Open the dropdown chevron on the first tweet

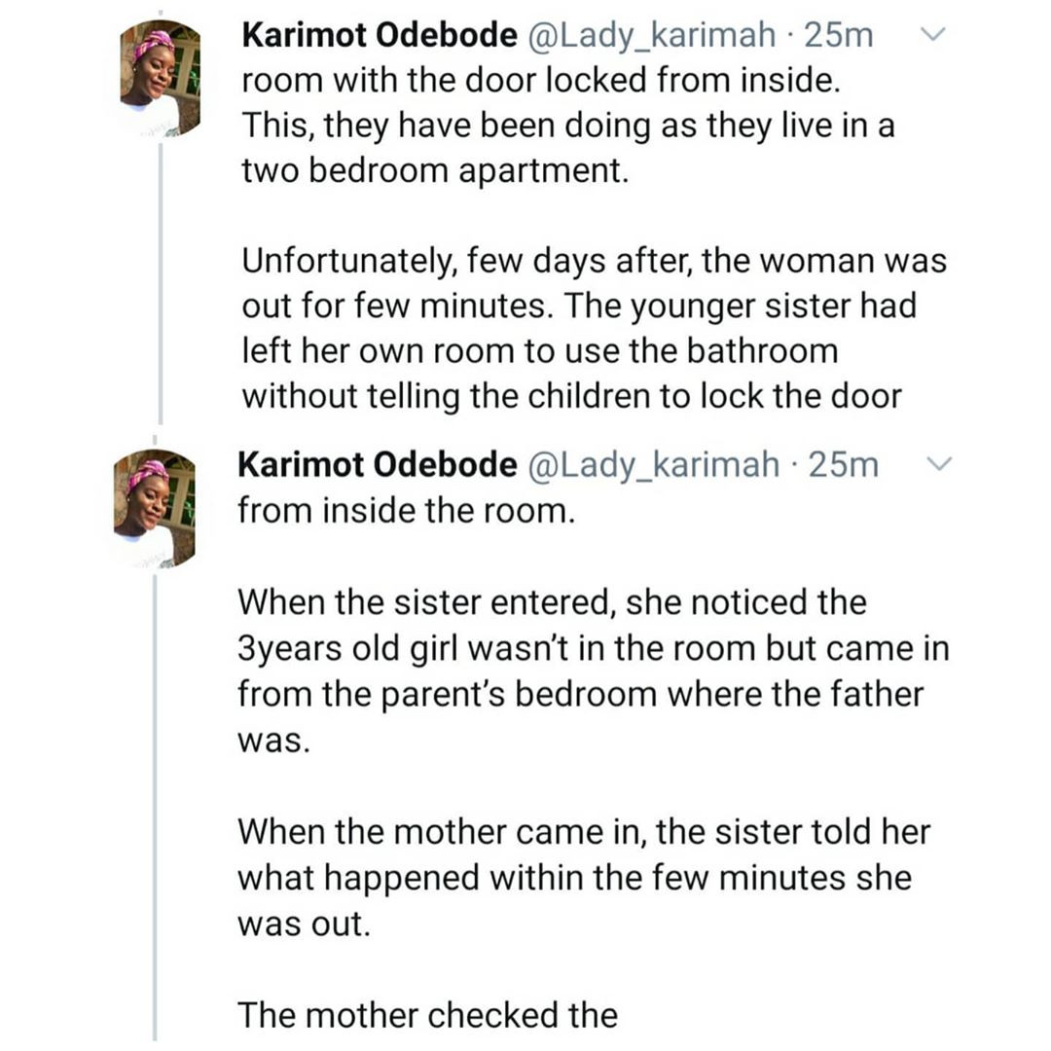pyautogui.click(x=931, y=33)
